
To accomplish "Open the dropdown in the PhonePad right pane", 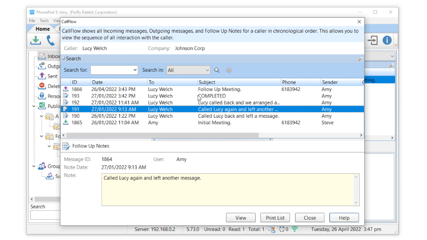I will click(392, 57).
